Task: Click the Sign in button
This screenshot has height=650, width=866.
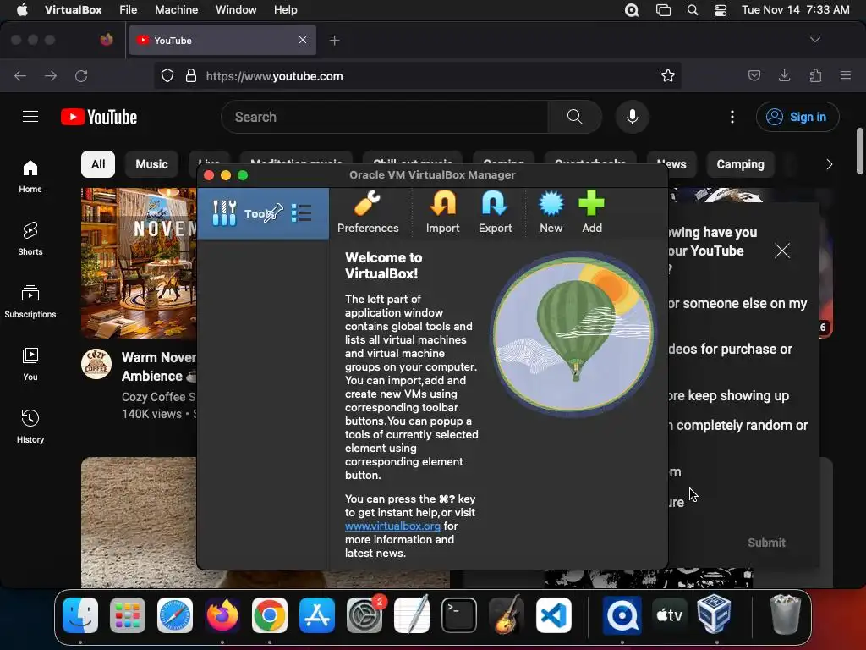Action: [797, 117]
